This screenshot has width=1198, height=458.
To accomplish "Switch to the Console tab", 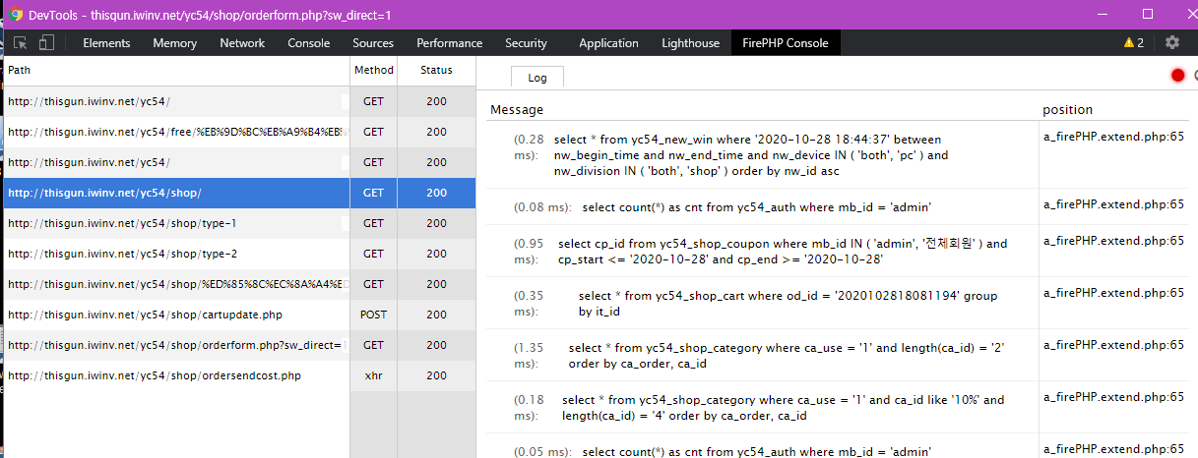I will tap(308, 42).
